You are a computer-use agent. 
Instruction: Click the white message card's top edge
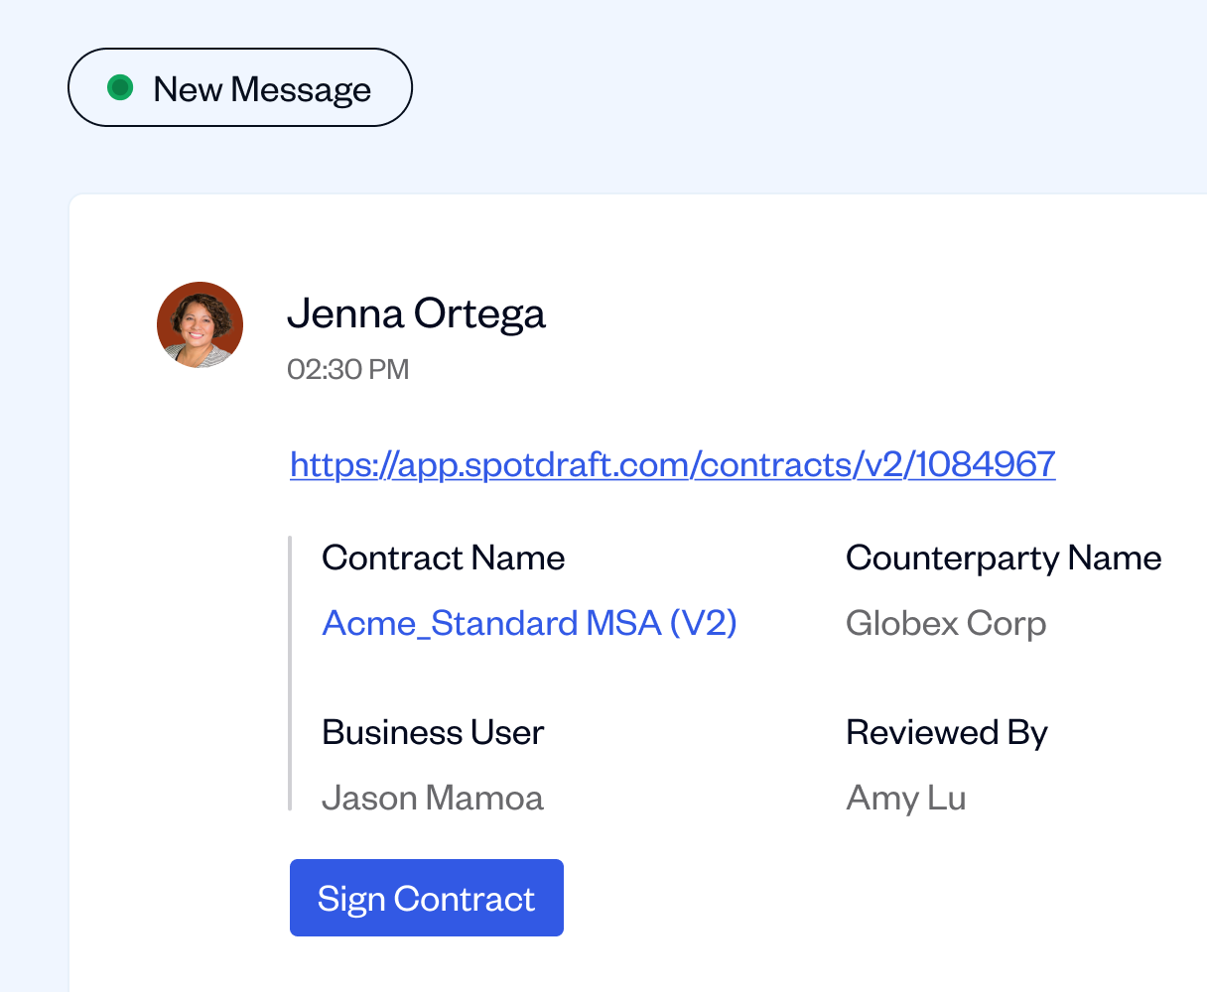click(x=635, y=195)
